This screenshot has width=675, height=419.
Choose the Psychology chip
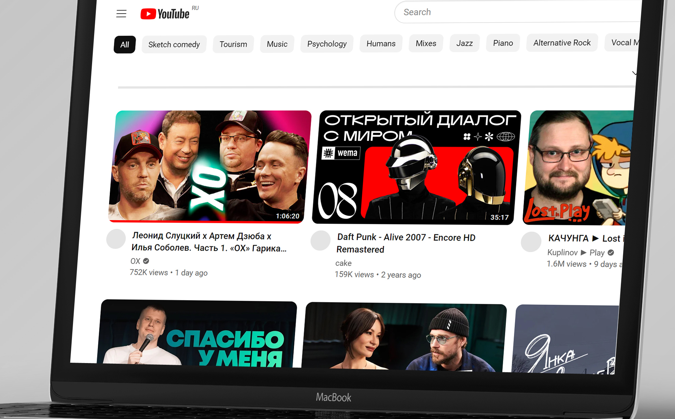click(x=327, y=44)
